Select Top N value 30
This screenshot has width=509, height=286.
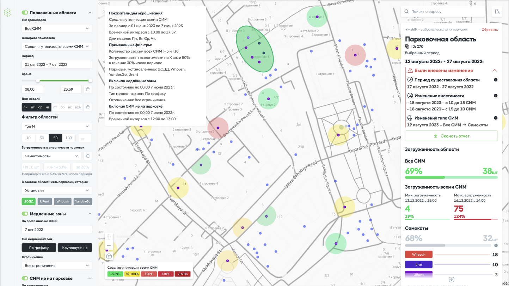pos(42,138)
